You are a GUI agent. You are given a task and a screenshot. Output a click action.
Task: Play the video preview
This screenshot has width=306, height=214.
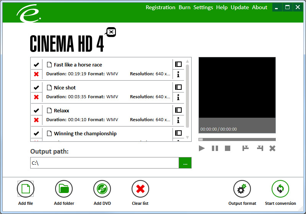(202, 148)
